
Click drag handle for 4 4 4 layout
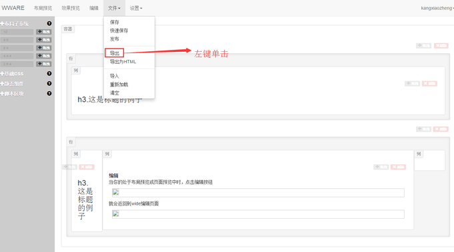pyautogui.click(x=44, y=56)
